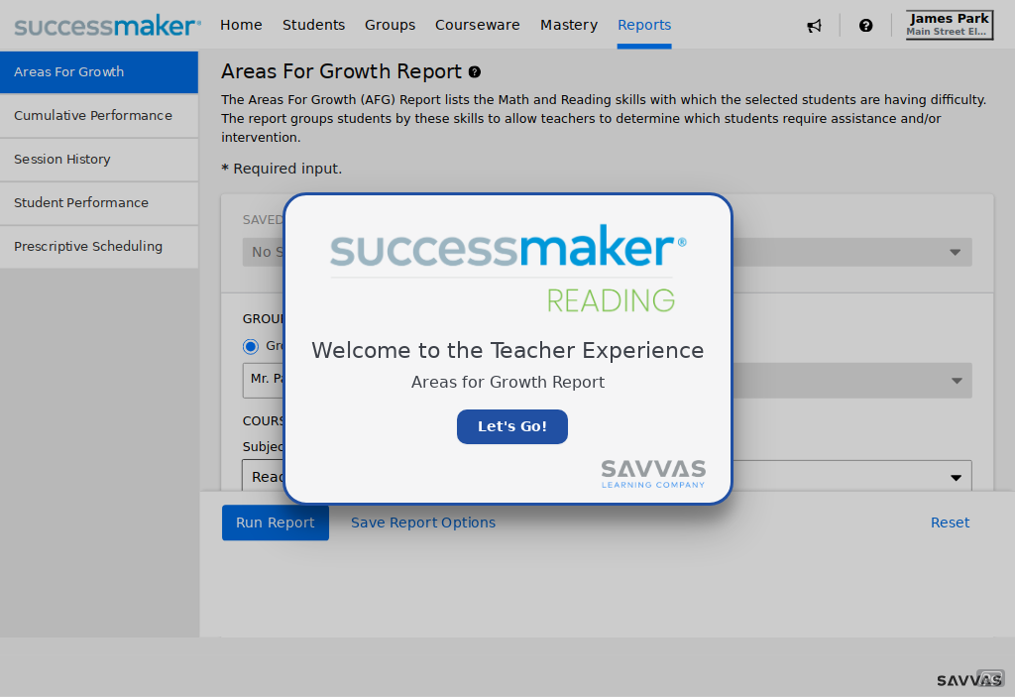Image resolution: width=1015 pixels, height=697 pixels.
Task: Open the help question mark icon in header
Action: point(865,25)
